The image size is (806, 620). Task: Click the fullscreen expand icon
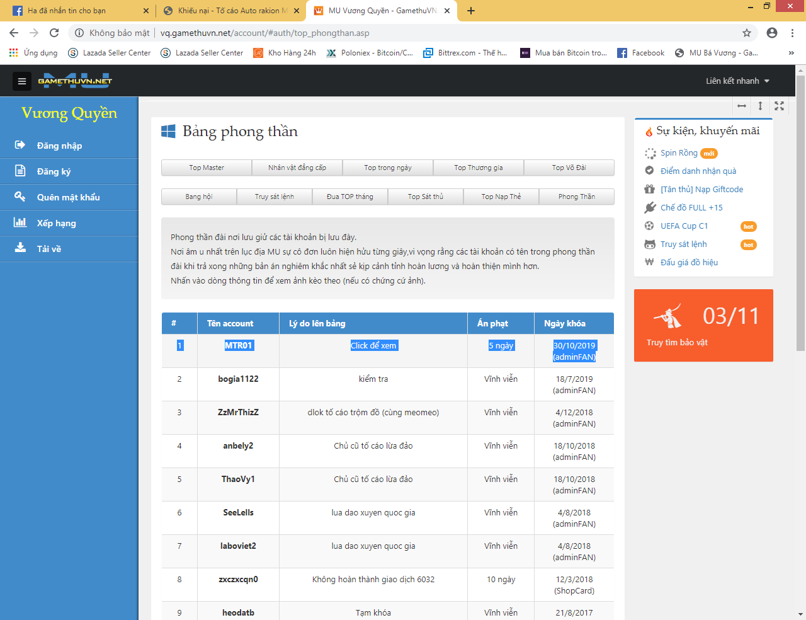click(779, 106)
